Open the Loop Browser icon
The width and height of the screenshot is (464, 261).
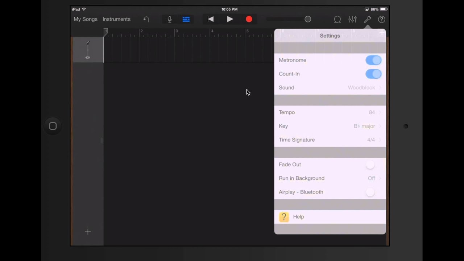coord(337,20)
